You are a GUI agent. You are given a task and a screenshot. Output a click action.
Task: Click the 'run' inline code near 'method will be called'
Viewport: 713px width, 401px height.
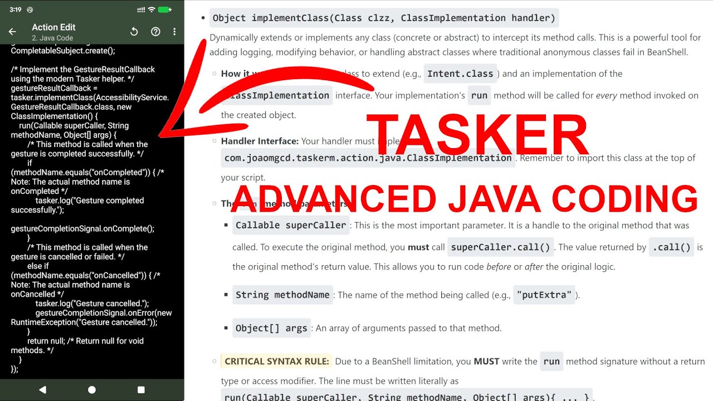pos(479,95)
